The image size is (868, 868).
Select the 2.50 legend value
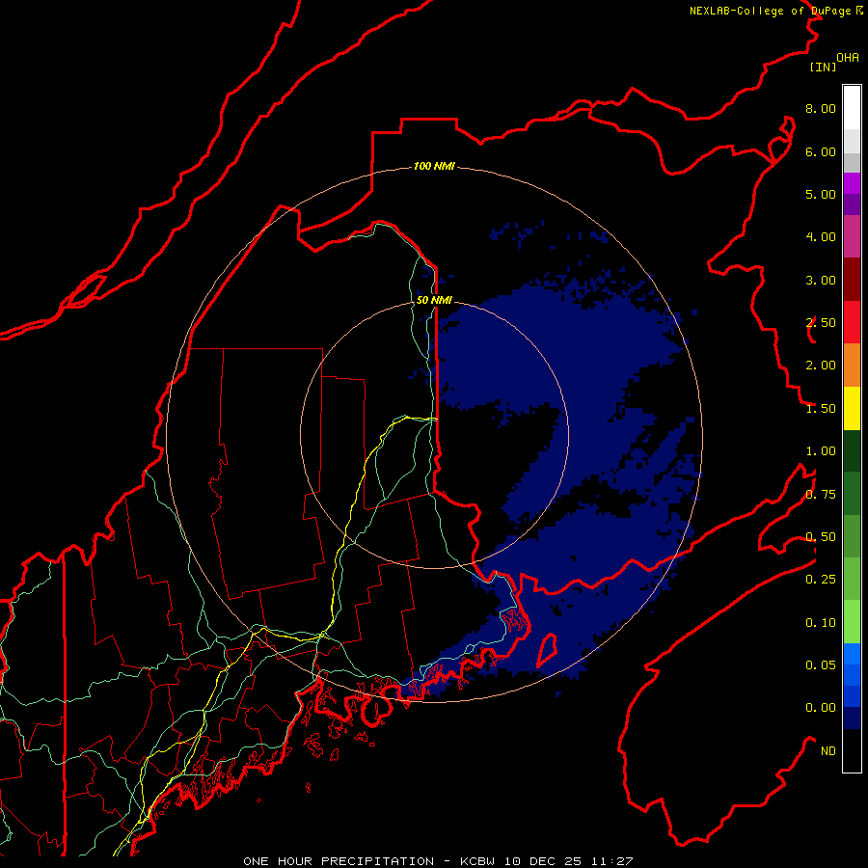(x=821, y=323)
